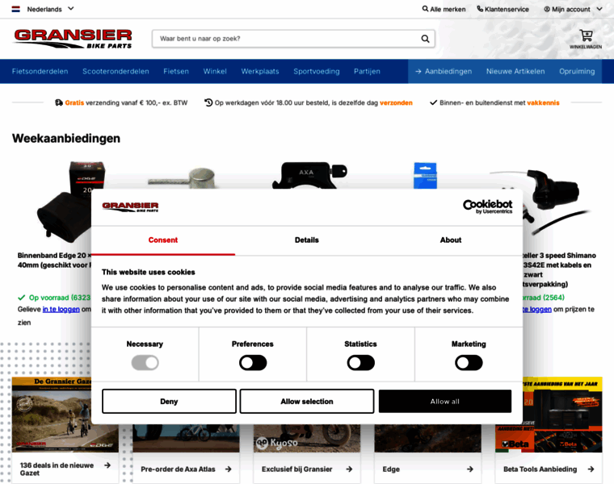Open the Fietsonderdelen menu

[x=40, y=71]
